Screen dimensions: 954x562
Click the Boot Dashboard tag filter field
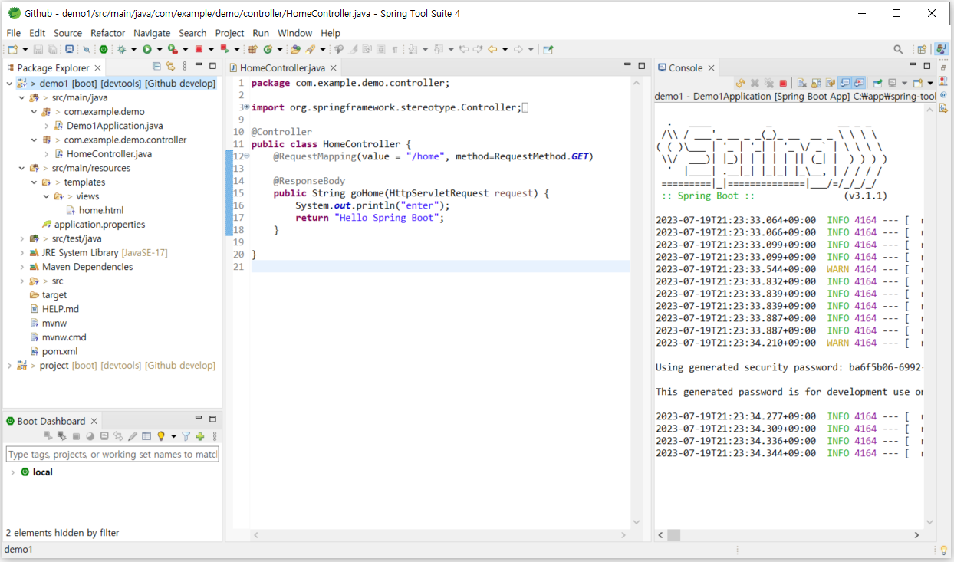point(113,455)
